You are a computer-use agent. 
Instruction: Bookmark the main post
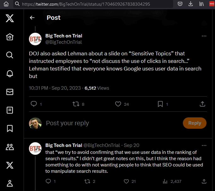point(160,104)
